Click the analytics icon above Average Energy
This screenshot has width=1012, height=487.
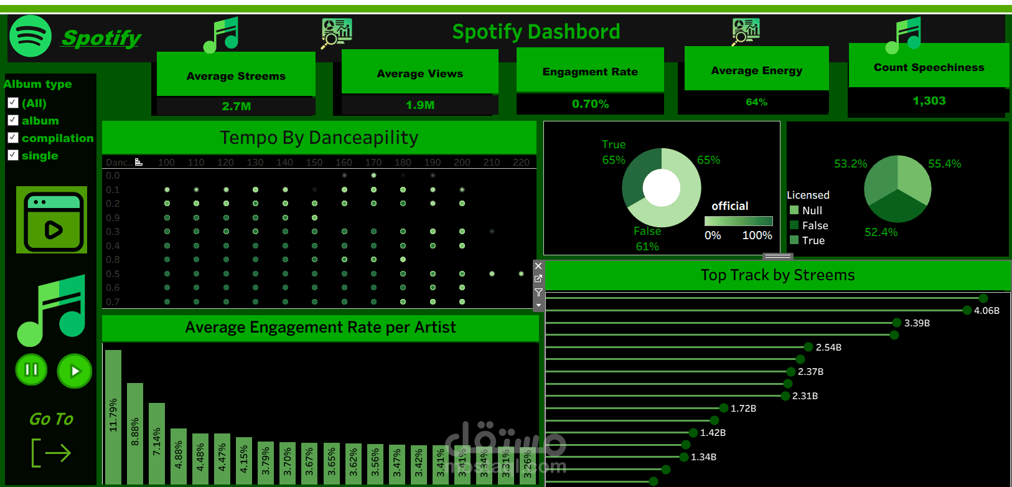point(746,31)
